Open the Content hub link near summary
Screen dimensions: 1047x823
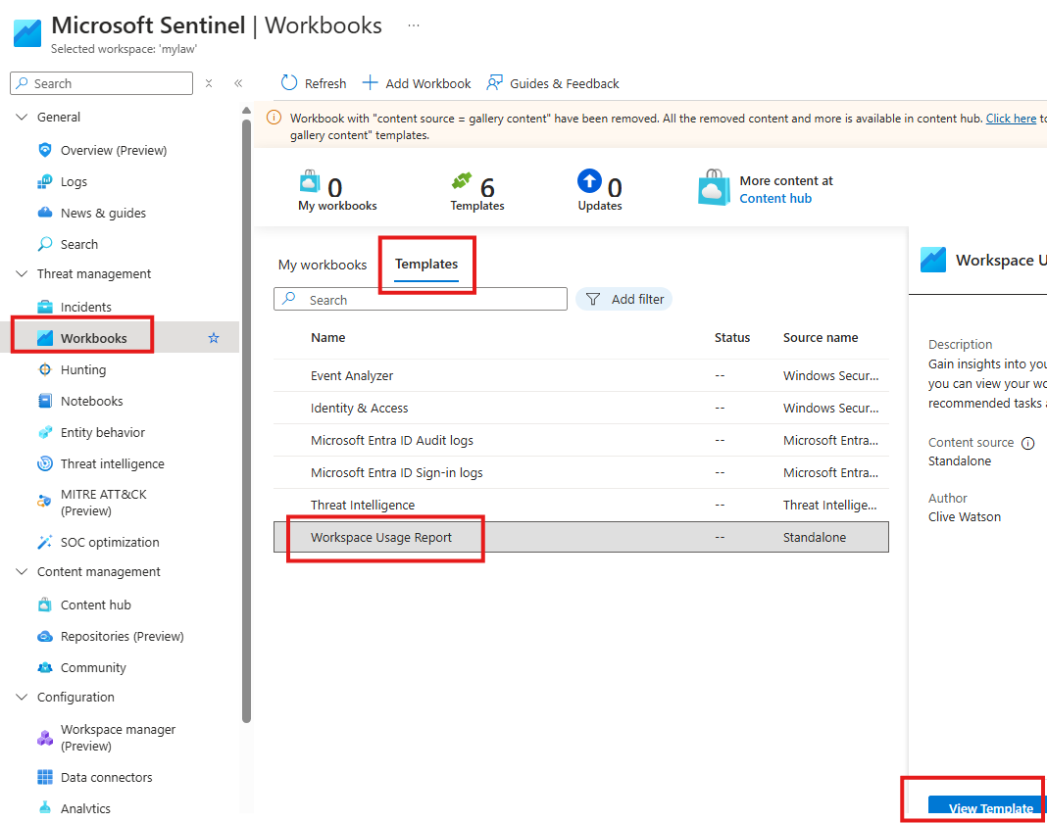775,198
